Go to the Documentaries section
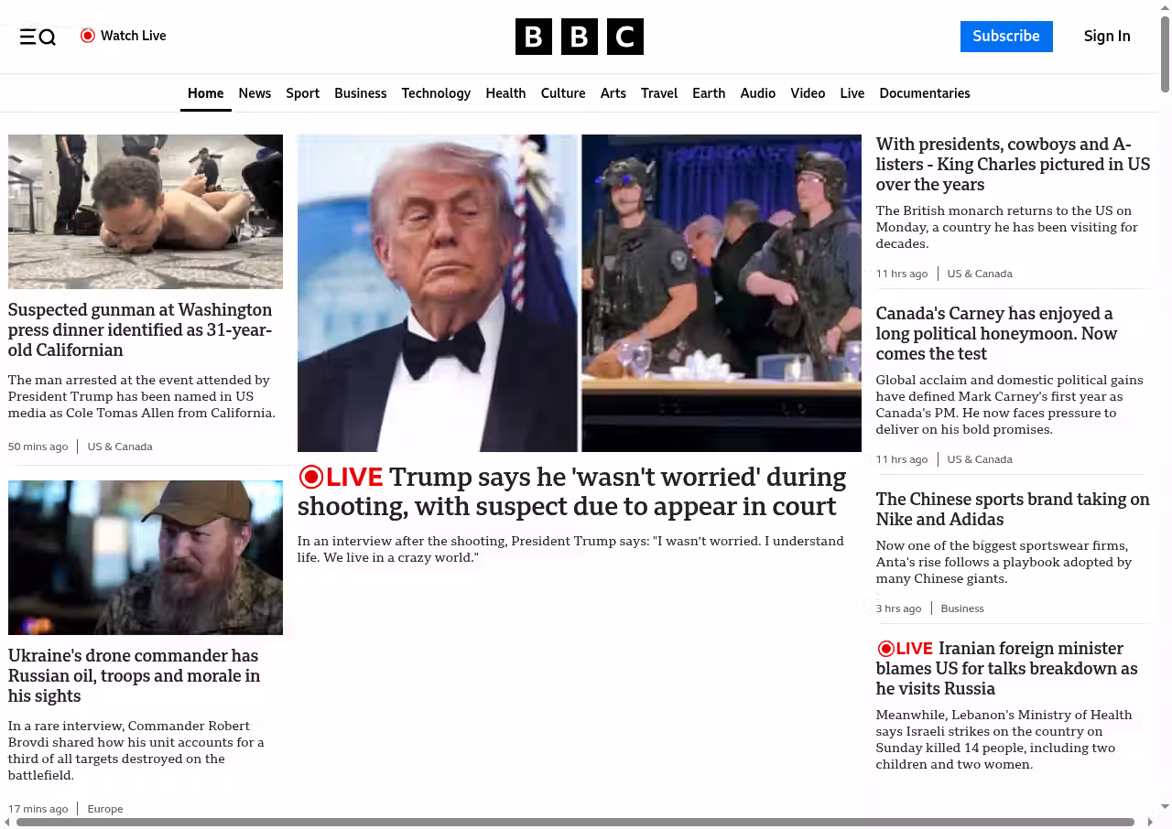1172x829 pixels. pyautogui.click(x=924, y=93)
